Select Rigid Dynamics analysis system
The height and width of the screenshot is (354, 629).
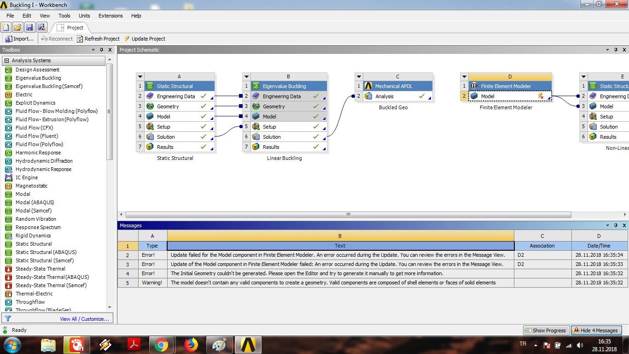click(33, 236)
